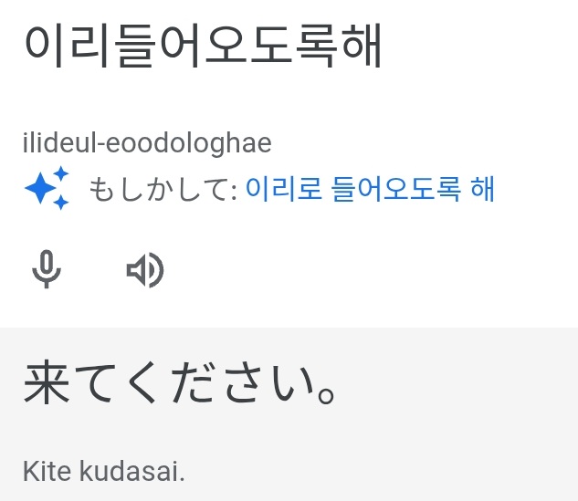Screen dimensions: 578x501
Task: Click the final 해 in the blue suggestion
Action: (x=481, y=189)
